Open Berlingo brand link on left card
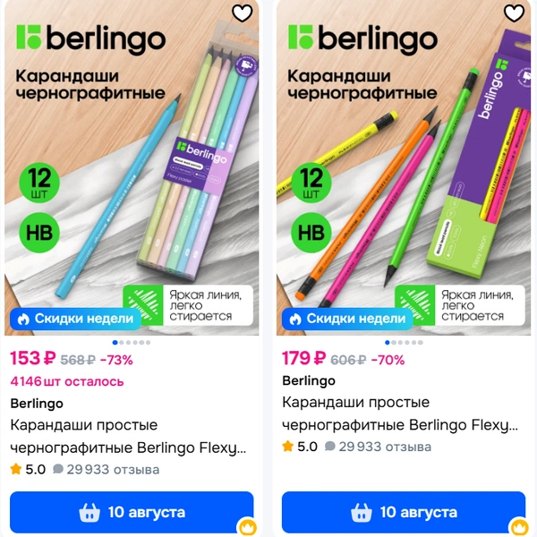The width and height of the screenshot is (537, 537). [37, 404]
